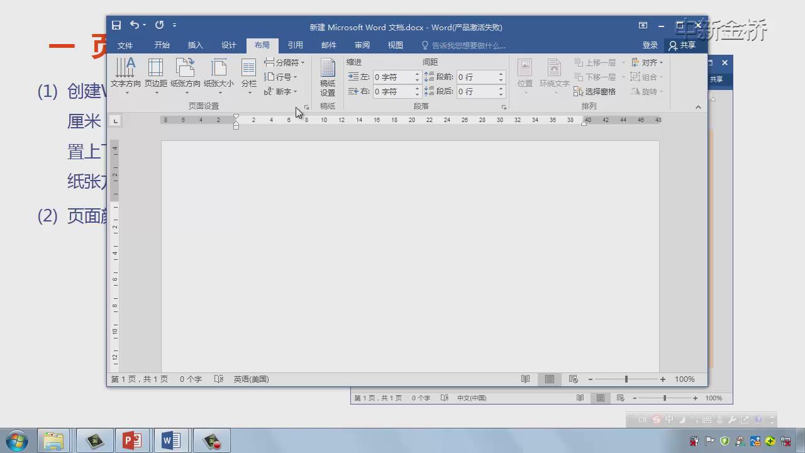This screenshot has height=453, width=805.
Task: Decrease 段后 spacing with its down arrow
Action: tap(501, 94)
